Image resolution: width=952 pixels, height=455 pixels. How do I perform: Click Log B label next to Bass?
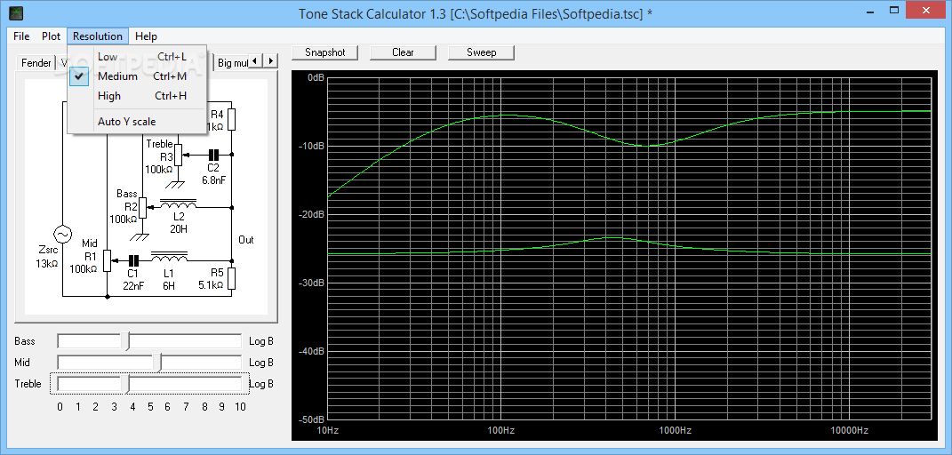point(261,341)
